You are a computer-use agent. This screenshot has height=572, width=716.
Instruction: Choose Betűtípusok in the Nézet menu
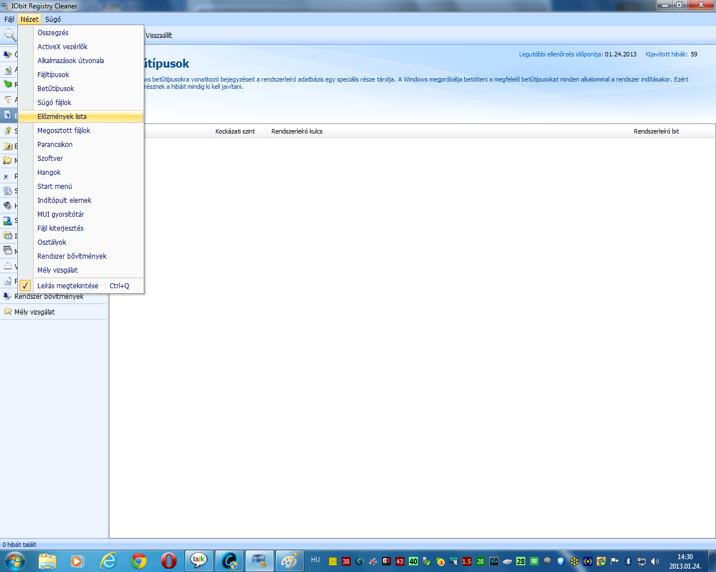pos(81,89)
